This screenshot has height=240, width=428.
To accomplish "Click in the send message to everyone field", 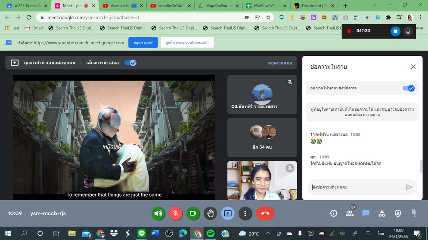I will click(356, 187).
